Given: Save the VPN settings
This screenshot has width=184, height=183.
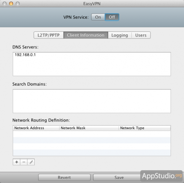Looking at the screenshot, I should tap(119, 178).
